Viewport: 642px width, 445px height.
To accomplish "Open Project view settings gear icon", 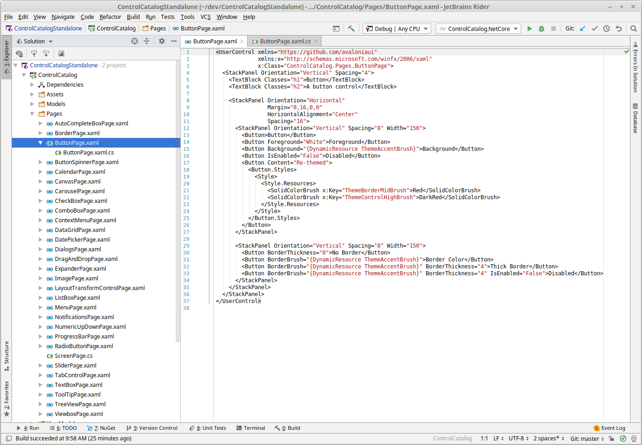I will point(161,41).
